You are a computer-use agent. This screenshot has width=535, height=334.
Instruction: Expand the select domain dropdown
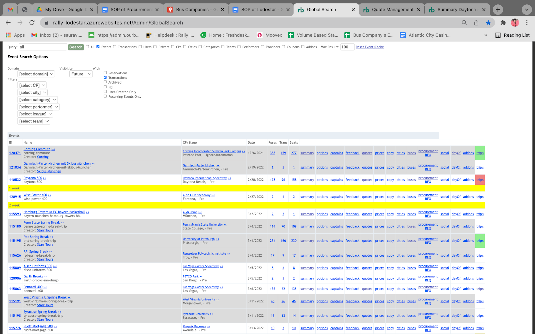point(36,74)
